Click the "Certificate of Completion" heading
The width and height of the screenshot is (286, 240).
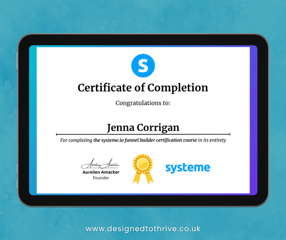coord(143,88)
